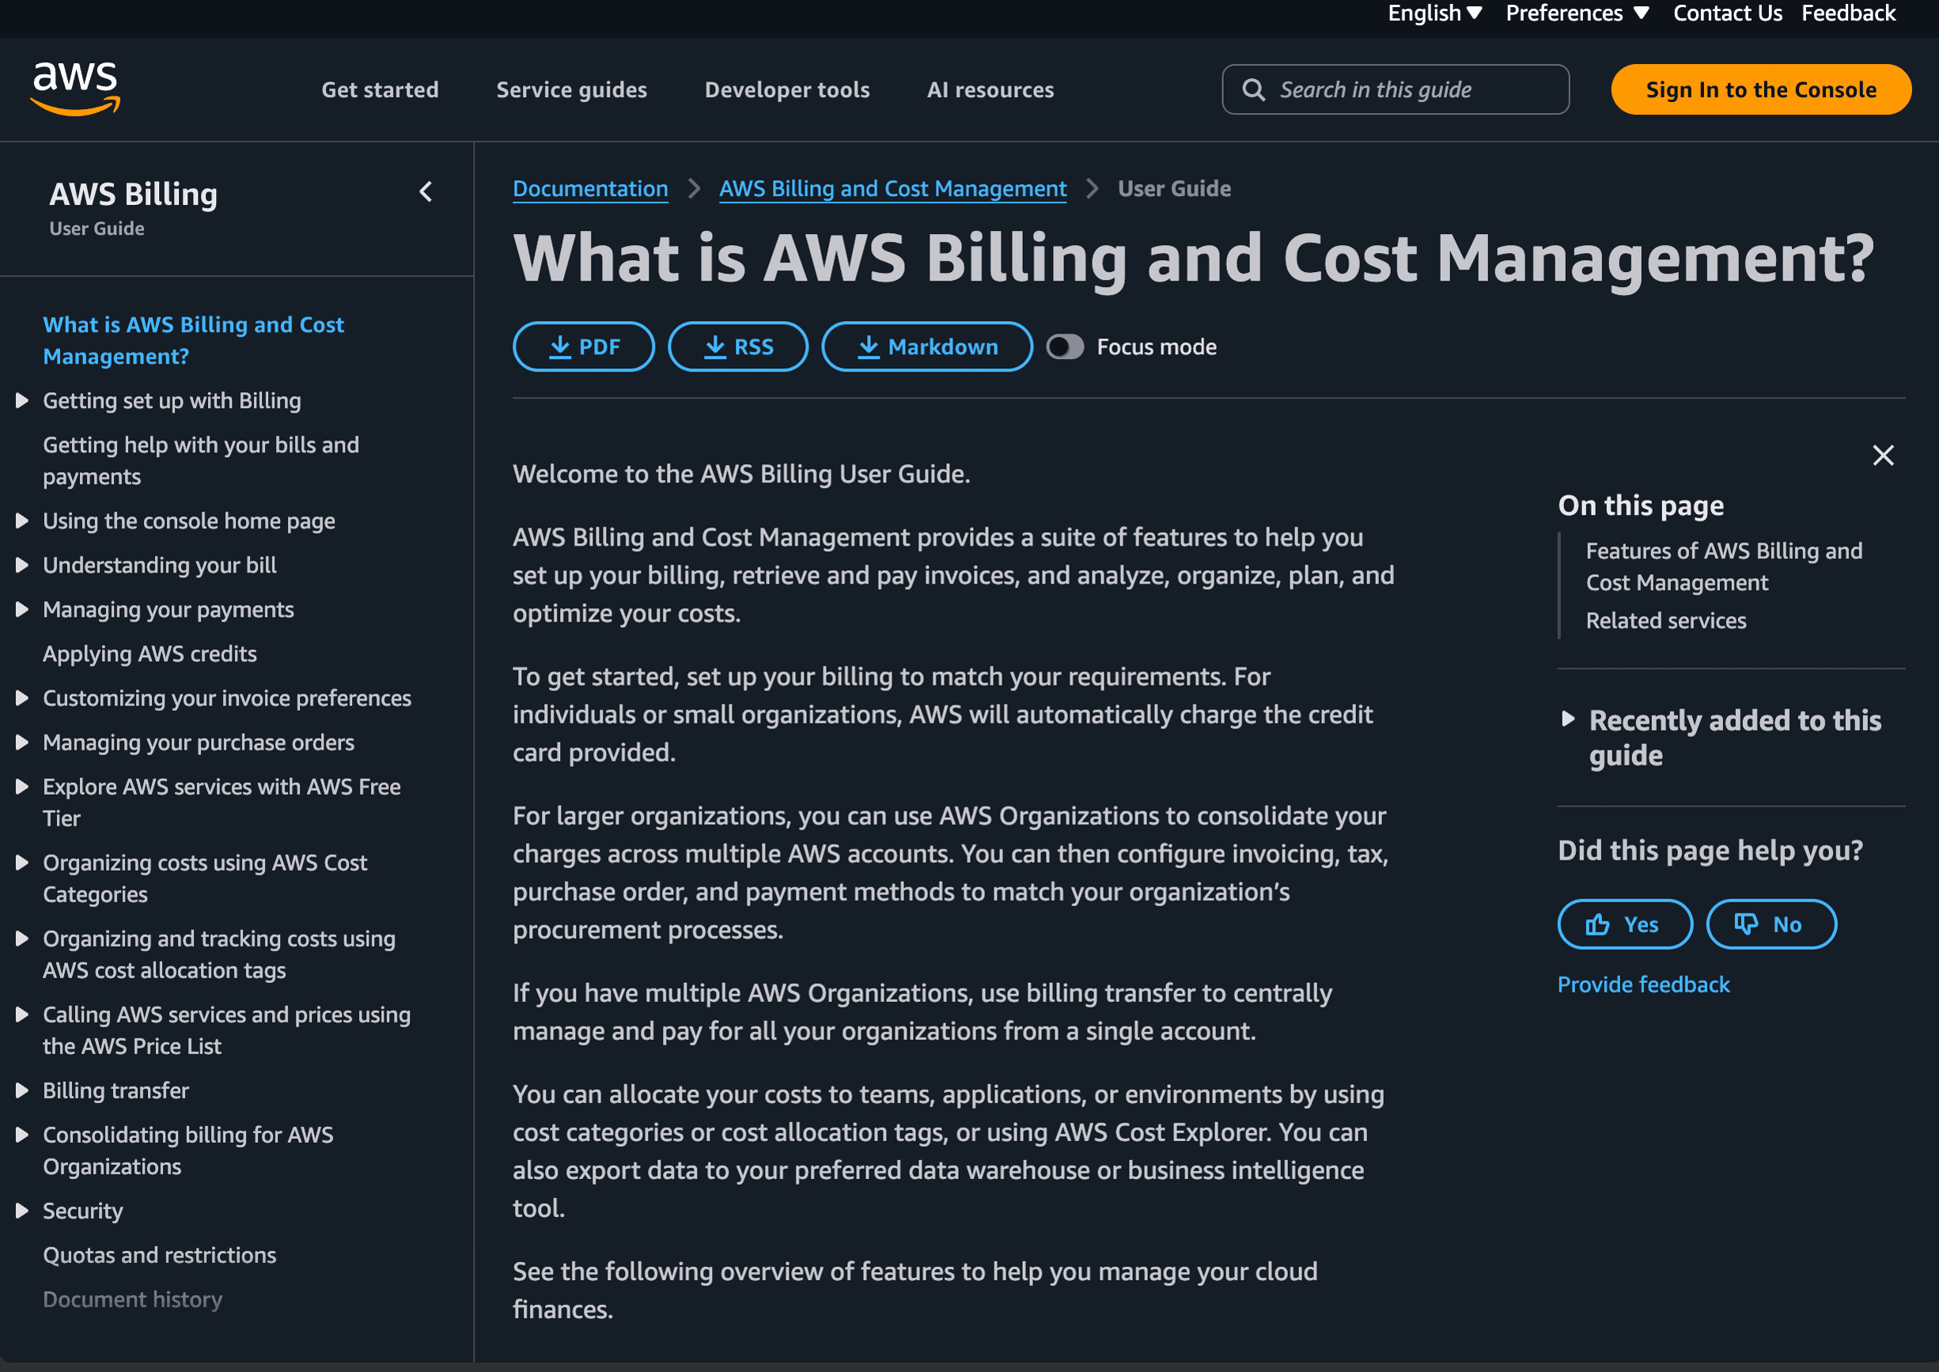Open AWS Billing and Cost Management breadcrumb
This screenshot has height=1372, width=1939.
(x=892, y=188)
